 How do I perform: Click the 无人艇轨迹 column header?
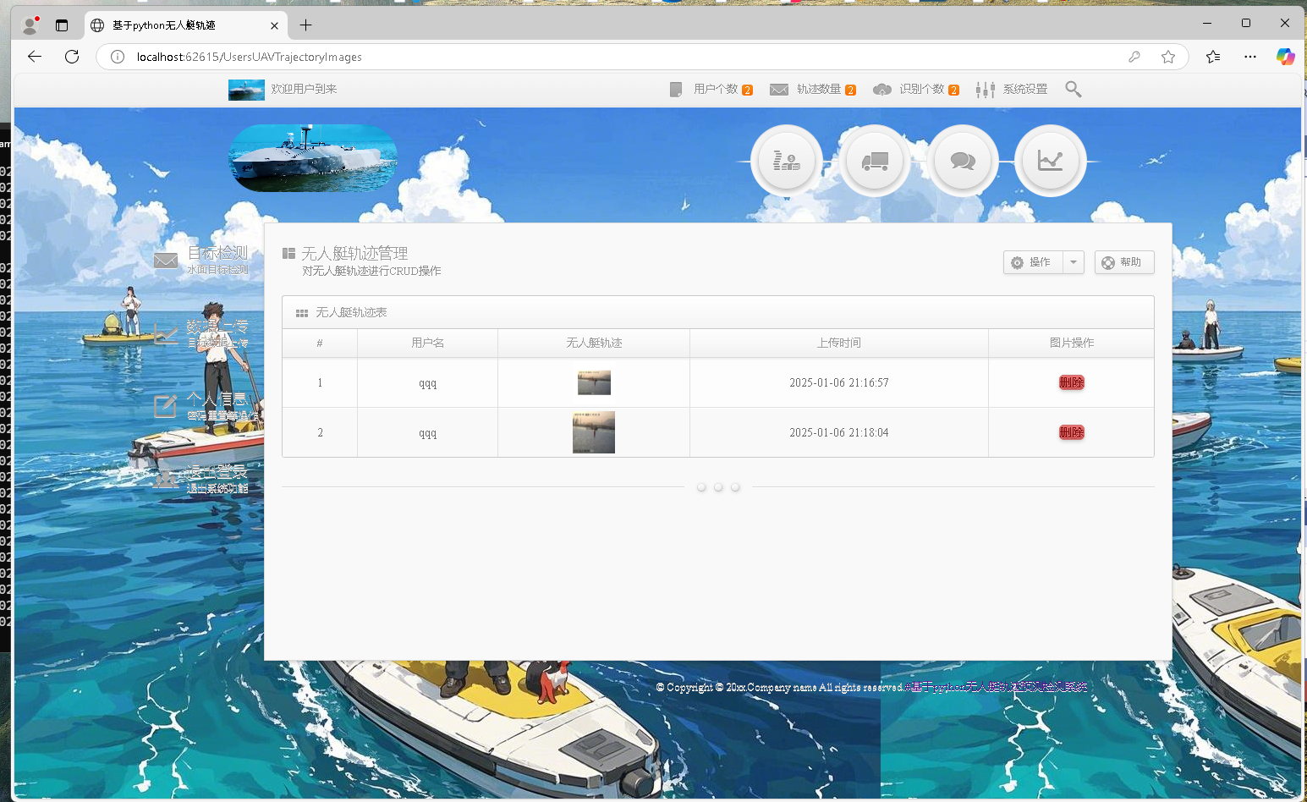tap(594, 343)
